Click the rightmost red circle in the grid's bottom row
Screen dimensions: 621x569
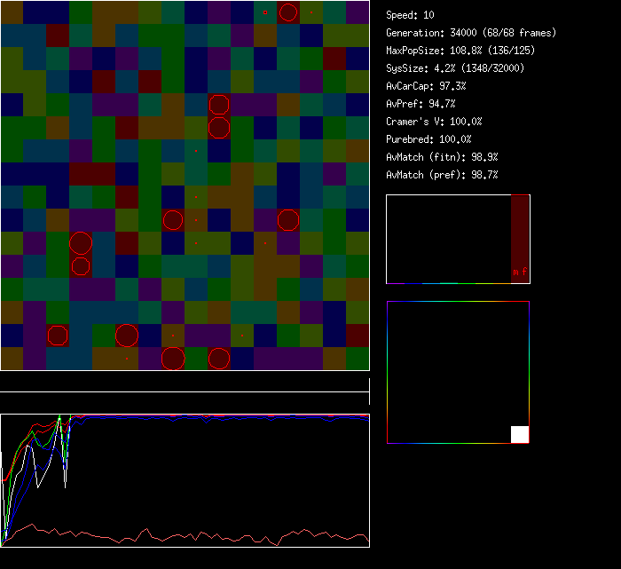point(219,358)
